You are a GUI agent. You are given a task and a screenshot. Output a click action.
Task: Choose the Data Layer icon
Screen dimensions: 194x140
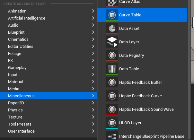click(x=112, y=42)
